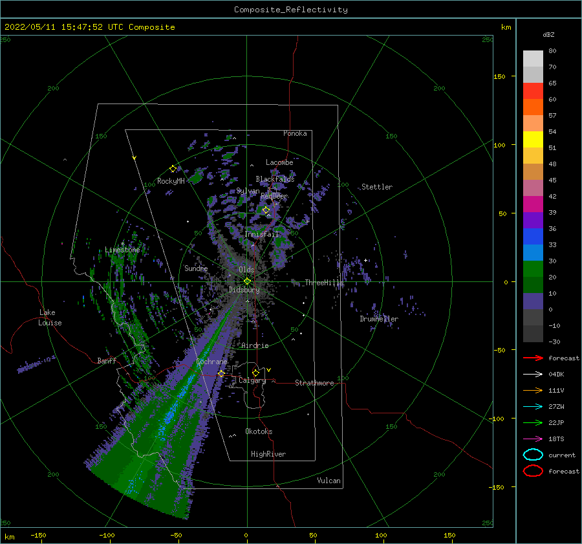Click the Sylvan label on the map
582x544 pixels.
(248, 191)
